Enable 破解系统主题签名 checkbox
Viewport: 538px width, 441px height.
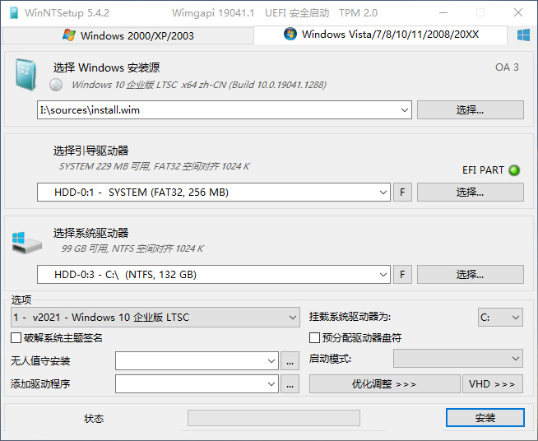point(16,338)
